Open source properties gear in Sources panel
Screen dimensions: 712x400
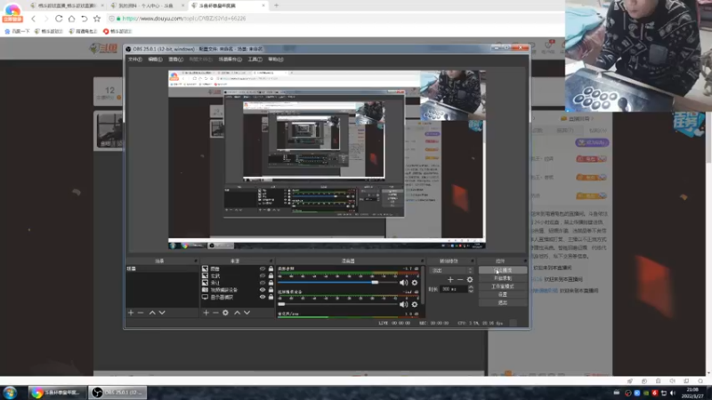(x=225, y=313)
